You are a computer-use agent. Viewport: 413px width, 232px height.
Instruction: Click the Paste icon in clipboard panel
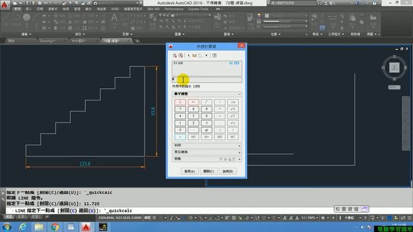point(352,18)
